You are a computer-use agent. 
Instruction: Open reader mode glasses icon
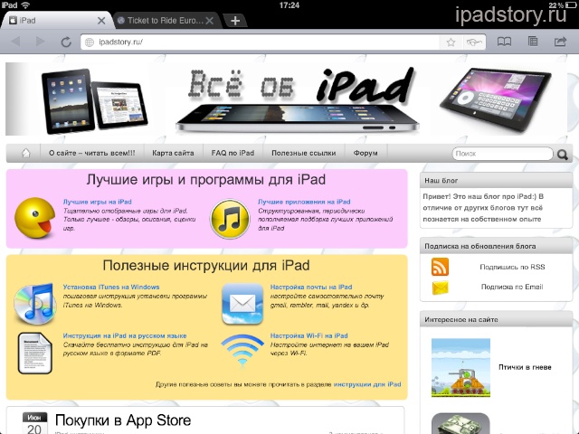pos(474,42)
